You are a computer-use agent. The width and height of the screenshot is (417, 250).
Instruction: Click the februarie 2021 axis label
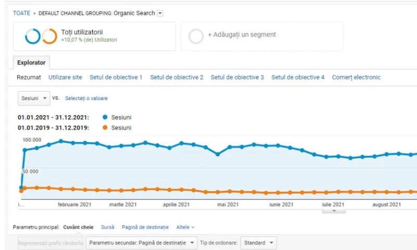point(75,205)
